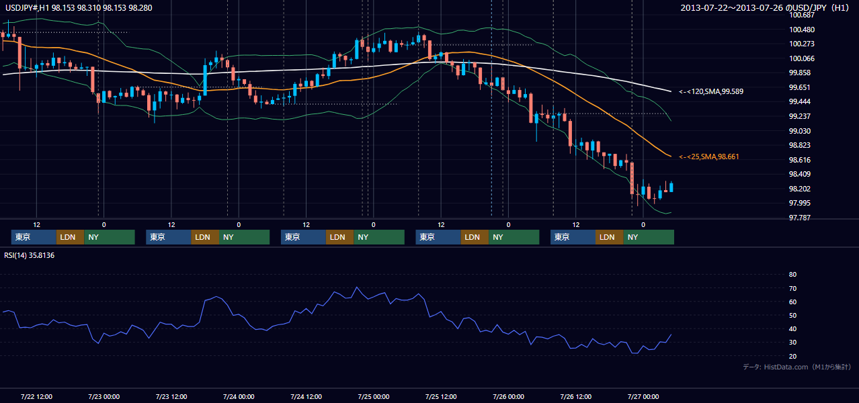Select the last (rightmost) NY session box

click(649, 237)
